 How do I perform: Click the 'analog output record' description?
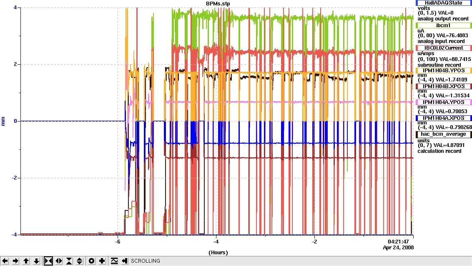point(443,19)
